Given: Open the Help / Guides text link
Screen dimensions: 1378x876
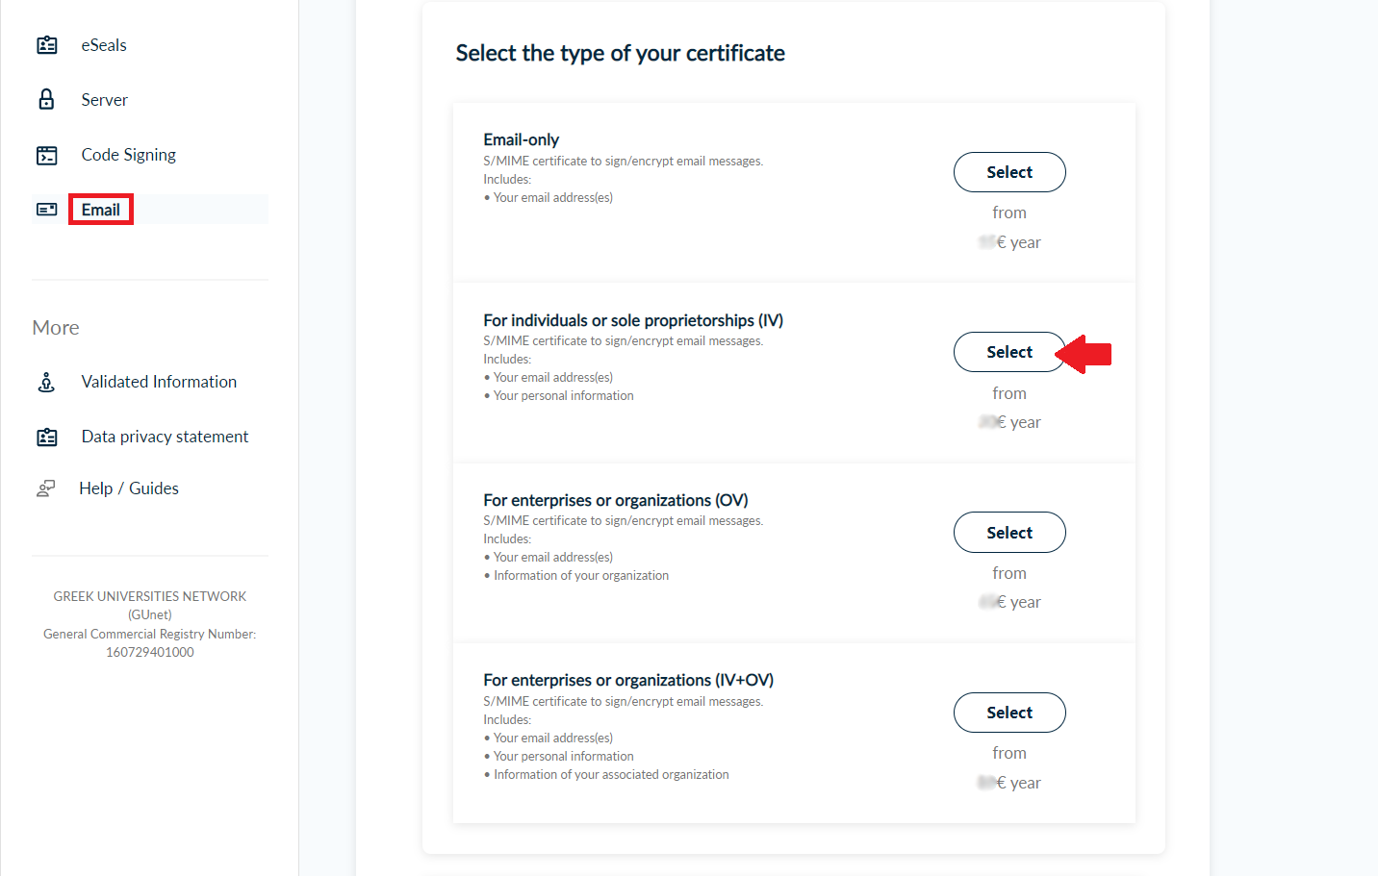Looking at the screenshot, I should coord(129,488).
